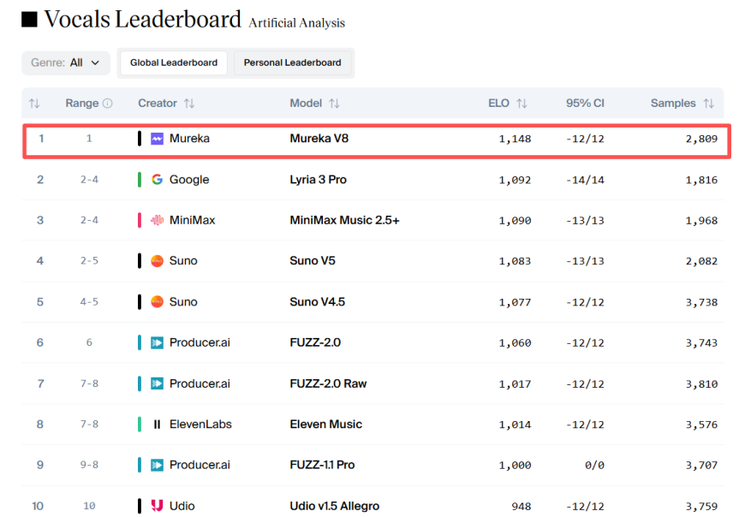
Task: Click the 95% CI column header
Action: point(584,104)
